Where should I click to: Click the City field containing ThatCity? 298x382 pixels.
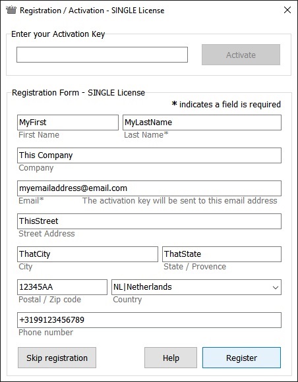click(x=88, y=254)
